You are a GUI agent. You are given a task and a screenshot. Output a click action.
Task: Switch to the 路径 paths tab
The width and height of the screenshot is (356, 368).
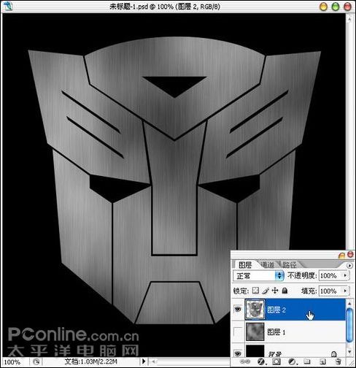(290, 264)
